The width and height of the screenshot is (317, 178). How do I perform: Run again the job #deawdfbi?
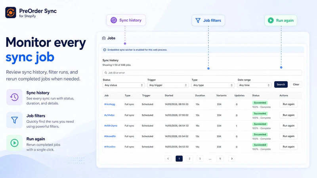point(288,136)
